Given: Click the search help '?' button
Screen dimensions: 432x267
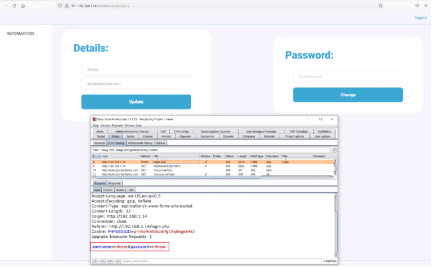Looking at the screenshot, I should (x=96, y=261).
